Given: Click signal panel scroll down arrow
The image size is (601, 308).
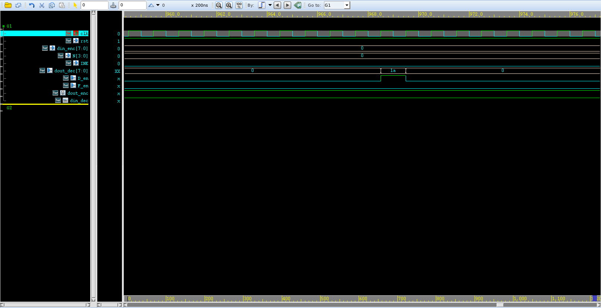Looking at the screenshot, I should (94, 299).
